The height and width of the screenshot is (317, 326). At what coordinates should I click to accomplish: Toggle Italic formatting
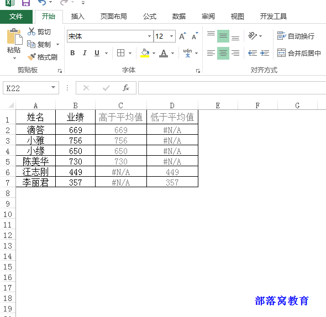85,53
